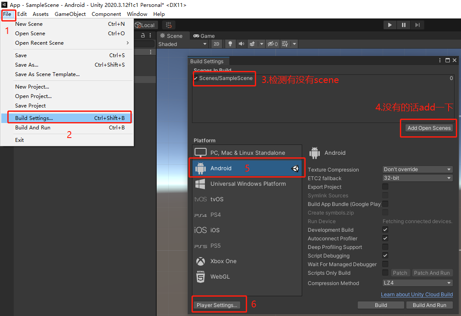Open the Compression Method LZ4 dropdown

417,283
